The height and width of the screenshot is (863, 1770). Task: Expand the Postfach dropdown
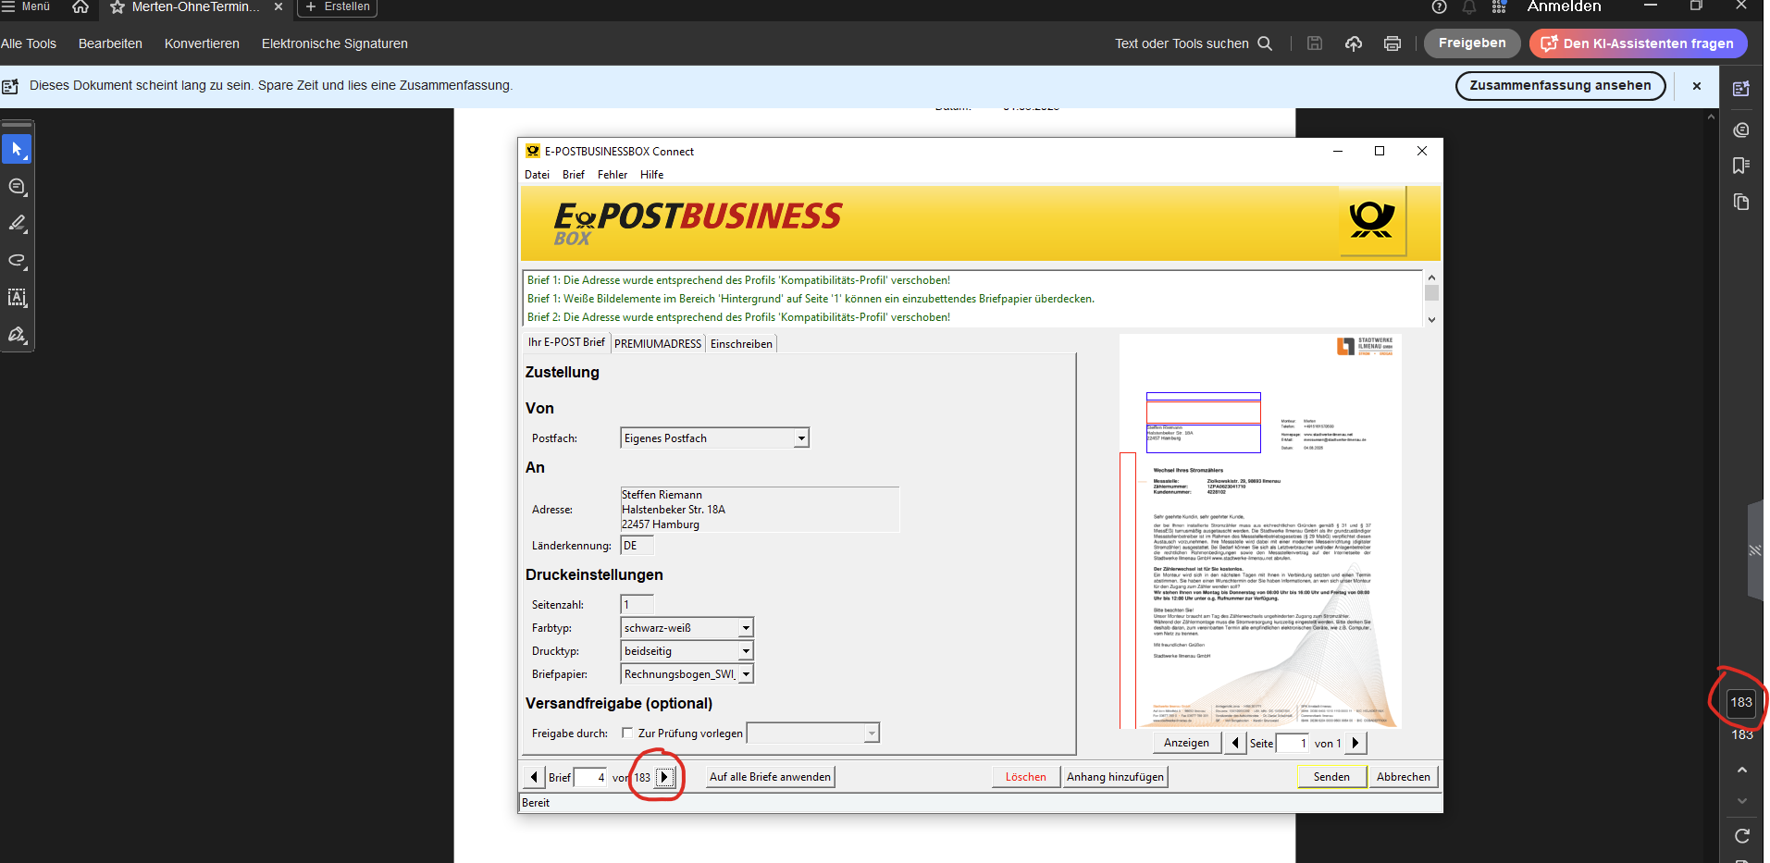click(x=801, y=438)
